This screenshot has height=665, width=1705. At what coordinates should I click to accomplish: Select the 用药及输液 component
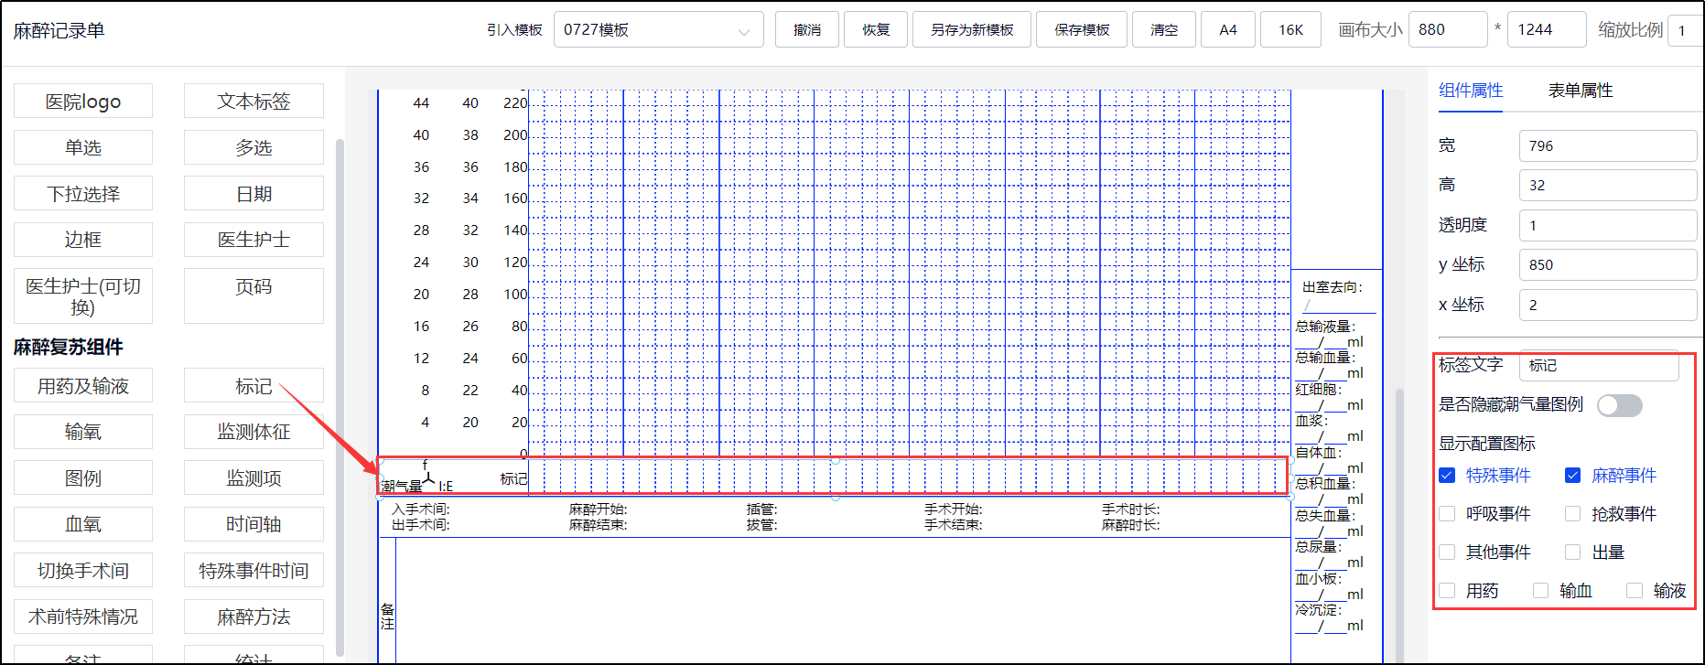(x=83, y=386)
